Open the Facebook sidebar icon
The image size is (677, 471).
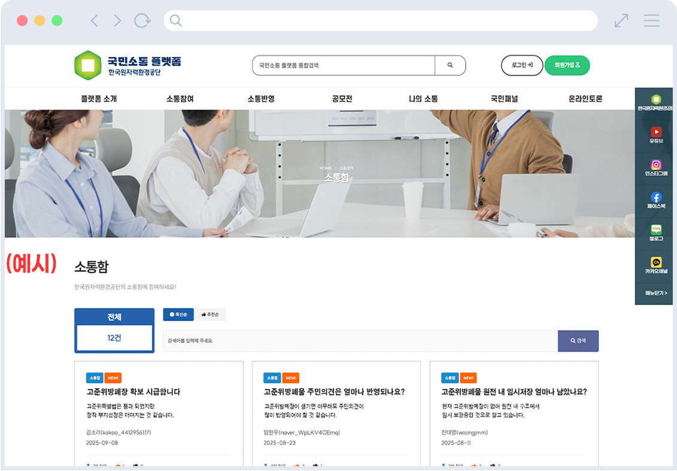[x=656, y=197]
